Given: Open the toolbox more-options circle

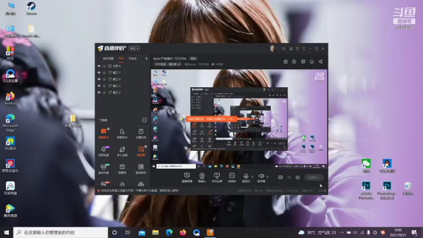Looking at the screenshot, I should pos(144,120).
